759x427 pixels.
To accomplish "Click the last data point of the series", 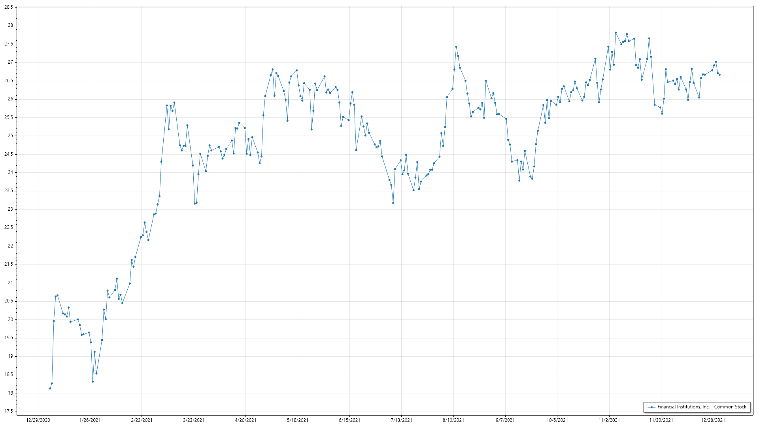I will pyautogui.click(x=719, y=75).
